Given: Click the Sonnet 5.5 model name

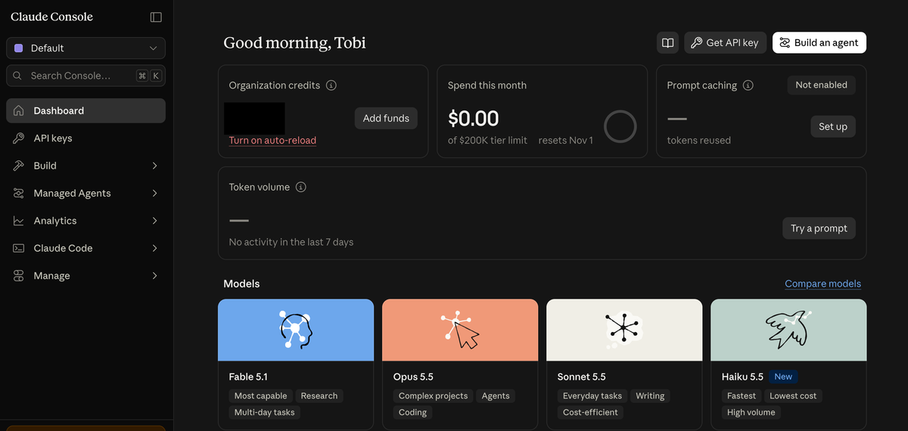Looking at the screenshot, I should 581,377.
